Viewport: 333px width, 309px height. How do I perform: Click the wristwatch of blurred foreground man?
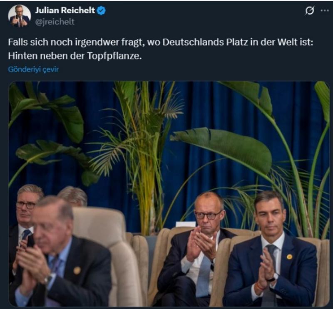[x=49, y=279]
